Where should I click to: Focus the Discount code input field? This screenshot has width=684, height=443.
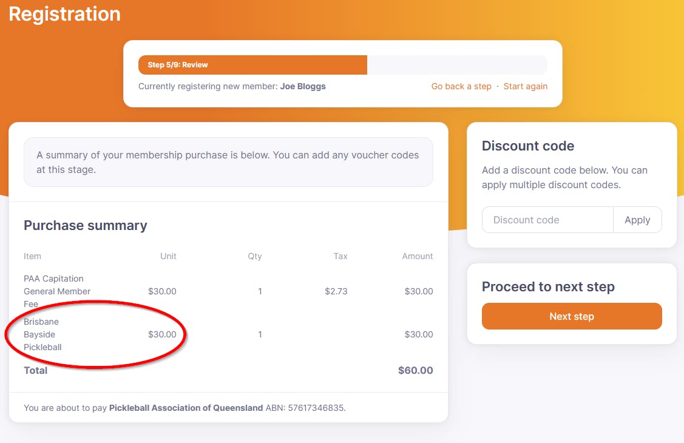tap(547, 220)
